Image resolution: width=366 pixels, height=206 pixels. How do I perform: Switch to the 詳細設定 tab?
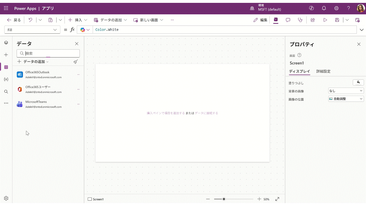[323, 72]
